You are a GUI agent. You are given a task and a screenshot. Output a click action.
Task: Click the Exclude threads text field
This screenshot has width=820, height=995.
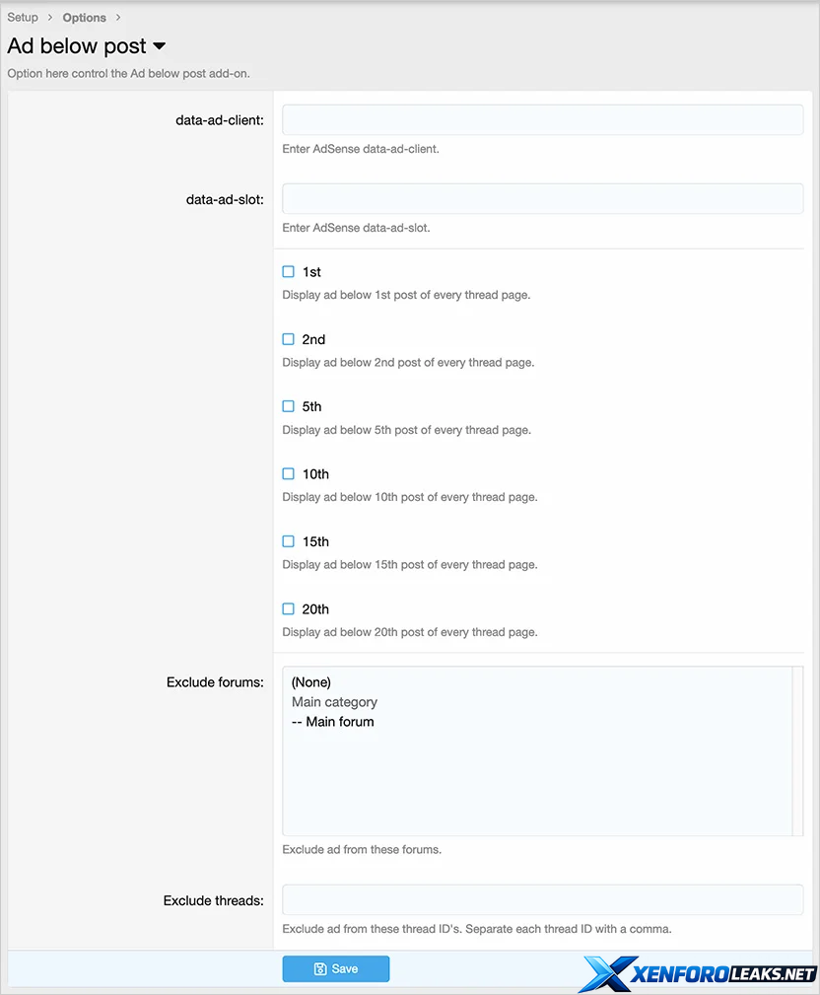(542, 899)
